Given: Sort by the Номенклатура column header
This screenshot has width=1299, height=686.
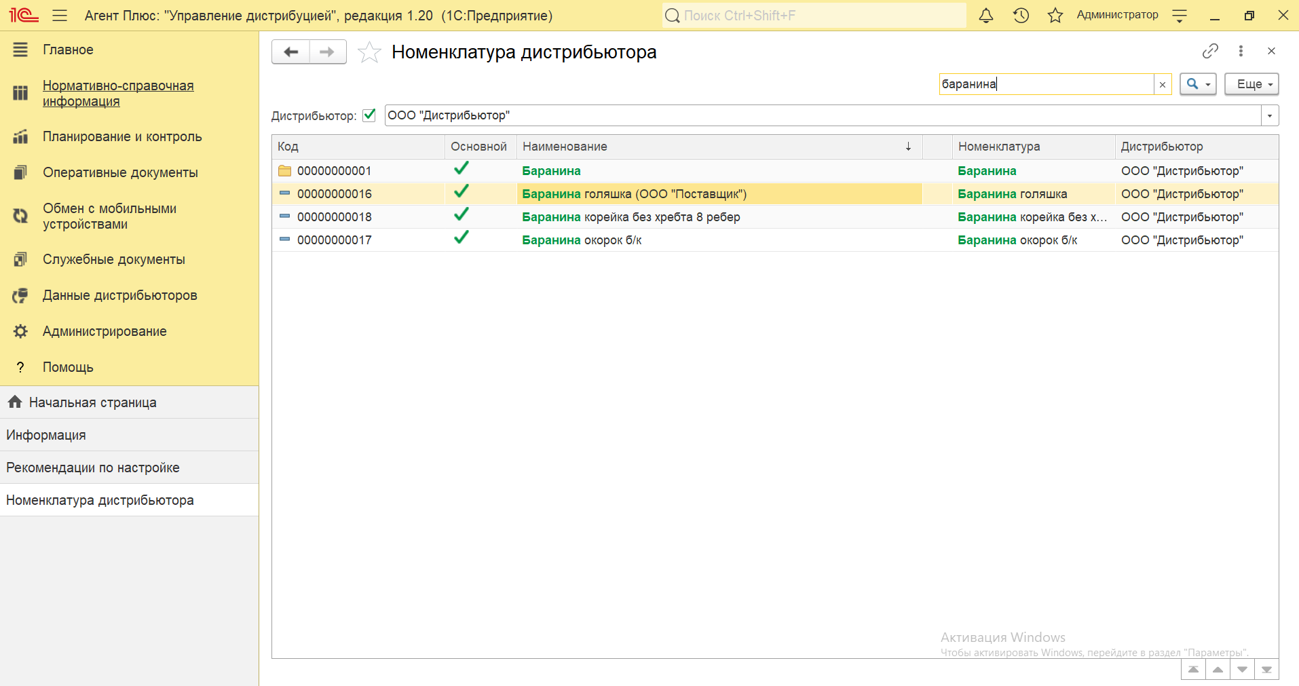Looking at the screenshot, I should [x=1034, y=147].
